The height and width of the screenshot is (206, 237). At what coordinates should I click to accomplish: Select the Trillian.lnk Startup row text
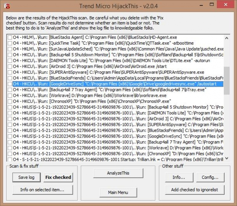tap(118, 159)
